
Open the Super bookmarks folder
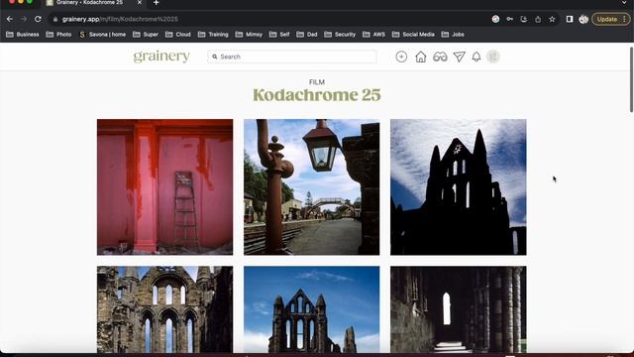pos(146,35)
